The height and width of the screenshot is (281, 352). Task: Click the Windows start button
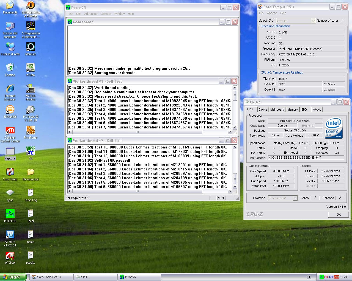[x=13, y=277]
